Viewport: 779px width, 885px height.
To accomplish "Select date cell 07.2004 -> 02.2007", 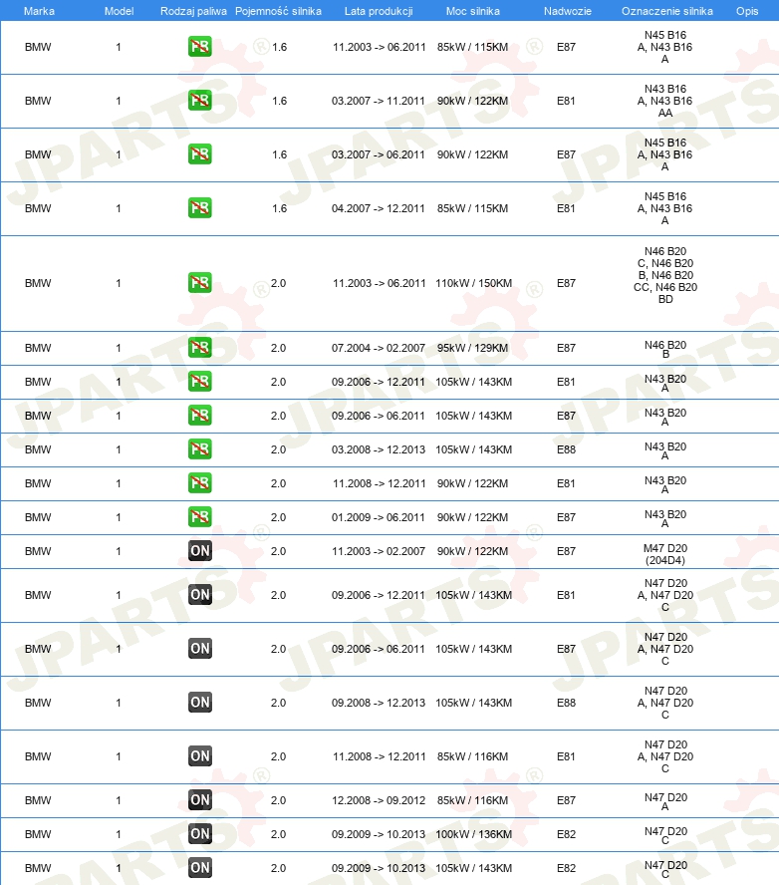I will pos(378,348).
